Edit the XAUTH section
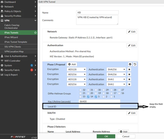164x139 pixels. 132,113
